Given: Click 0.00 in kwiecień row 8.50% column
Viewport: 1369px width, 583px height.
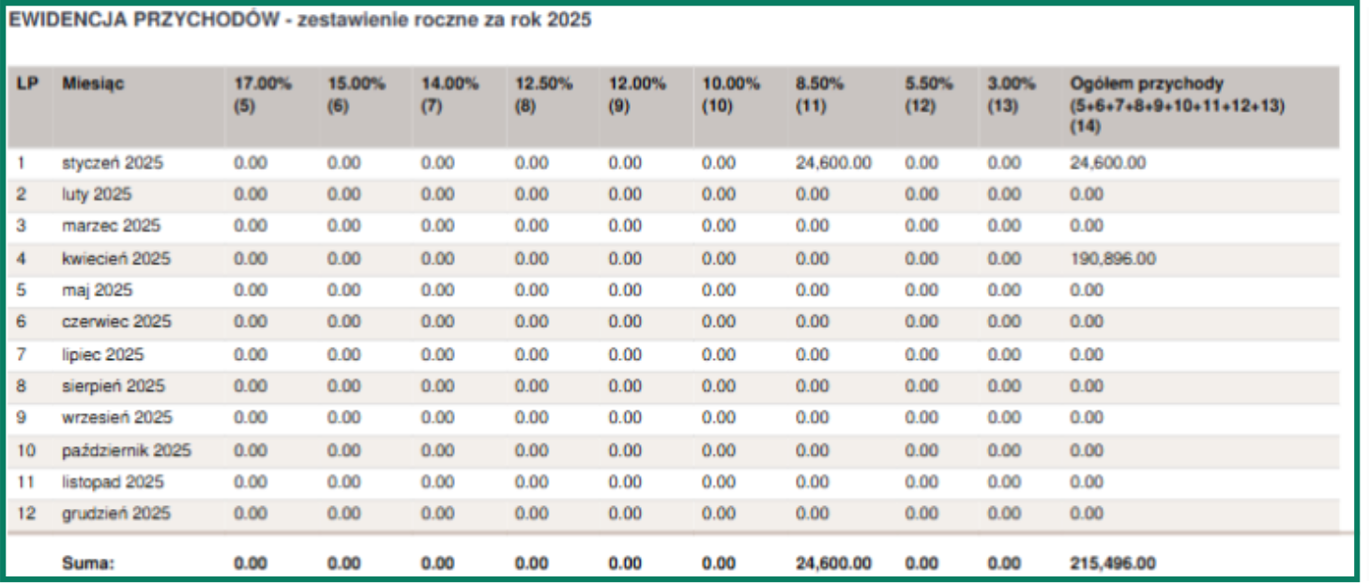Looking at the screenshot, I should pos(813,259).
